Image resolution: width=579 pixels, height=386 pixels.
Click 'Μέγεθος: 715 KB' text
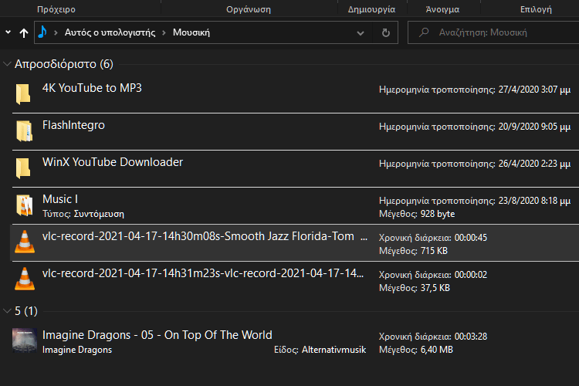point(413,251)
